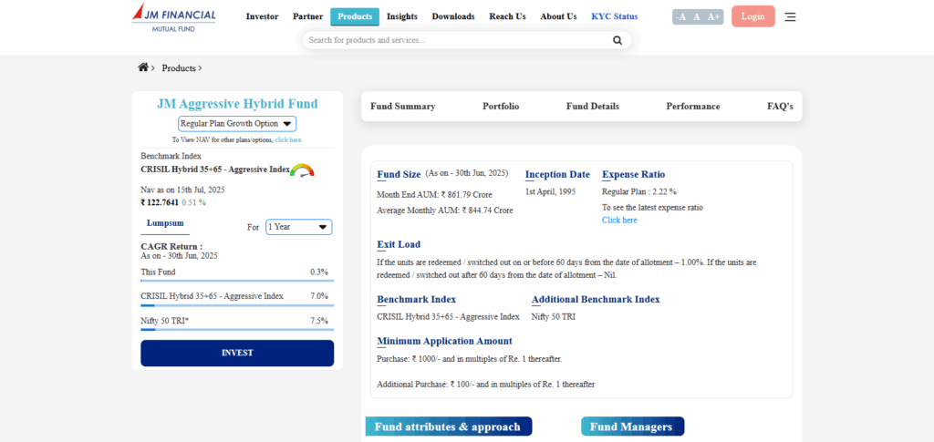Screen dimensions: 934x442
Task: Decrease font size with -A button
Action: coord(680,16)
